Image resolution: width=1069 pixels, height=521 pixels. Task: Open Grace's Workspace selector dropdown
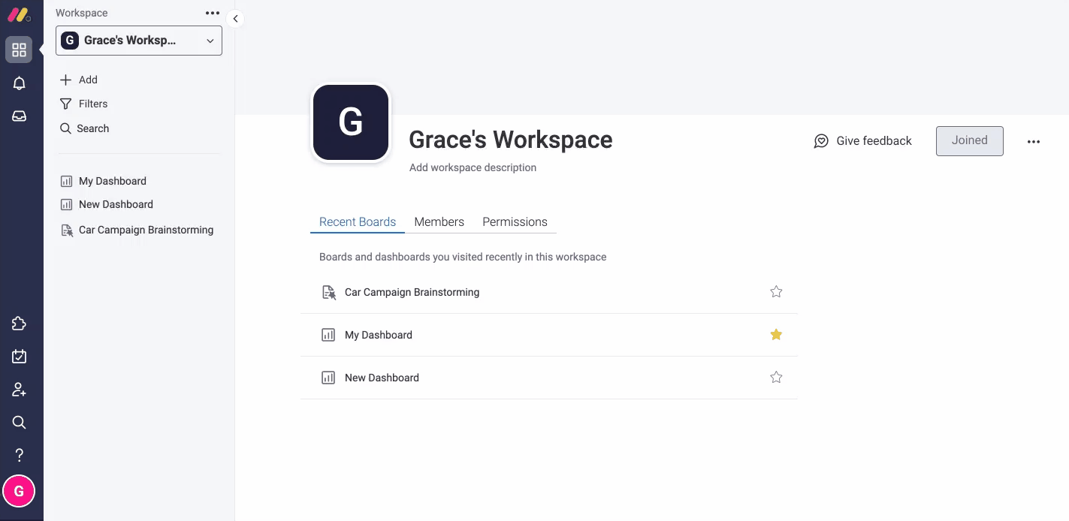click(x=139, y=41)
